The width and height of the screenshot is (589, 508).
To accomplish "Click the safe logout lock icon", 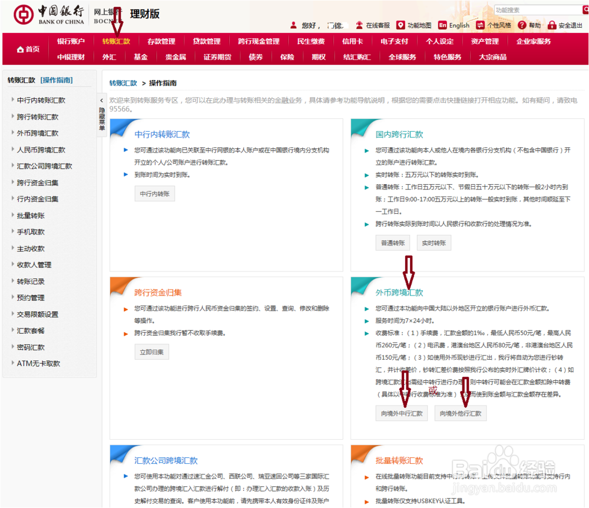I will pyautogui.click(x=552, y=25).
